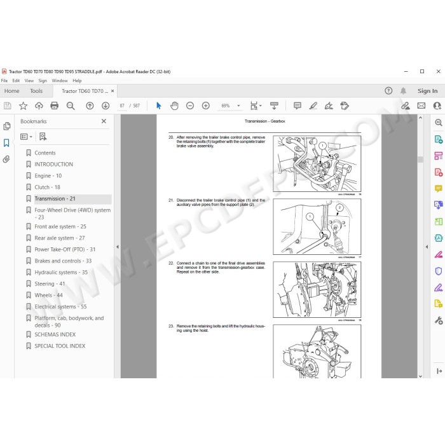Open the Protect shield tool in right rail
The height and width of the screenshot is (445, 445).
coord(439,271)
